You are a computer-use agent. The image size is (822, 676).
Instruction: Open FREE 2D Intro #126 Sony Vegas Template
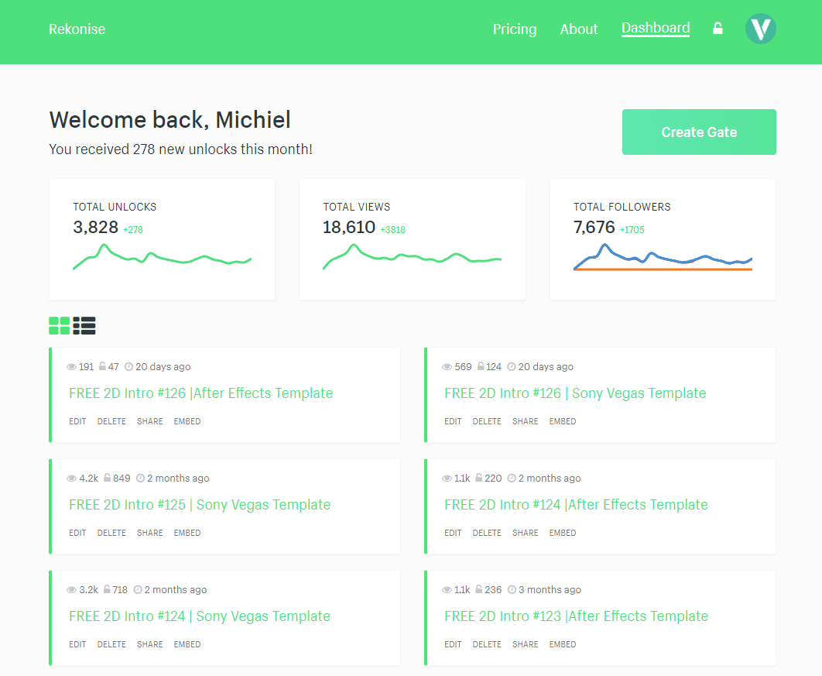coord(575,393)
